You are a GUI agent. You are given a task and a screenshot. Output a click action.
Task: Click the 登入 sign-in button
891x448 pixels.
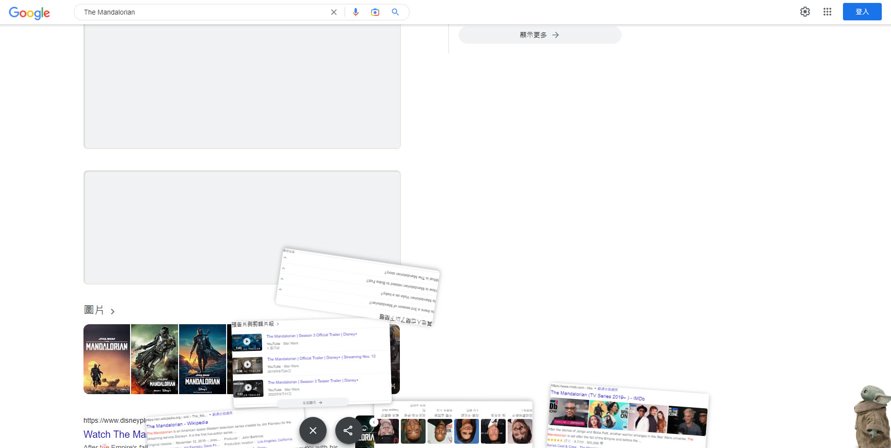coord(862,12)
